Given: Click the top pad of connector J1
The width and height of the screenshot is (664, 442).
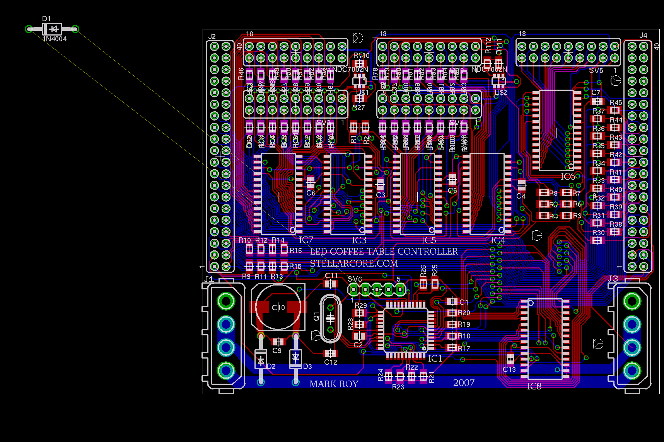Looking at the screenshot, I should 226,301.
